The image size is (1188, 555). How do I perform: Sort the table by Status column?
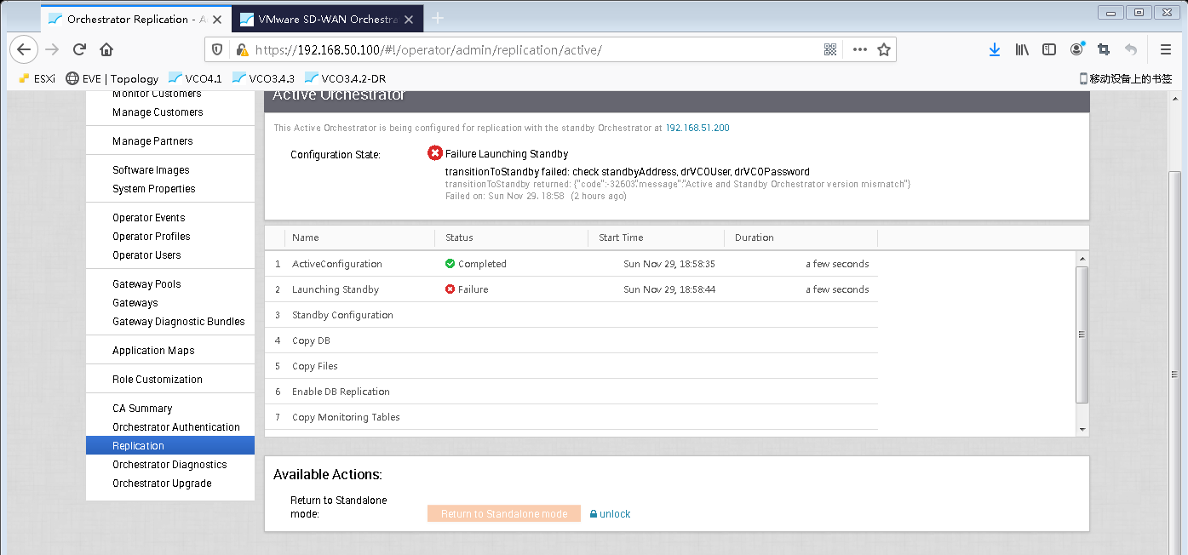click(x=511, y=237)
